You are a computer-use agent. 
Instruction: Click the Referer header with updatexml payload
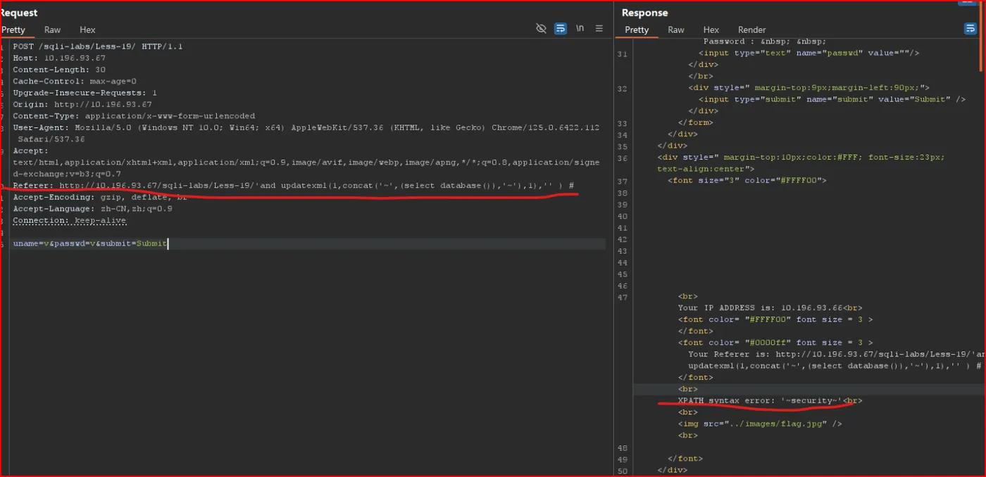click(294, 186)
